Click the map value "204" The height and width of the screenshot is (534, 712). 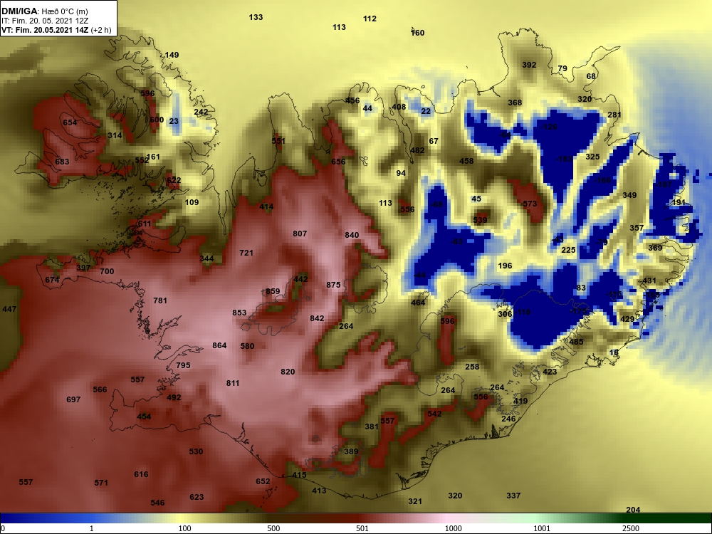point(633,510)
